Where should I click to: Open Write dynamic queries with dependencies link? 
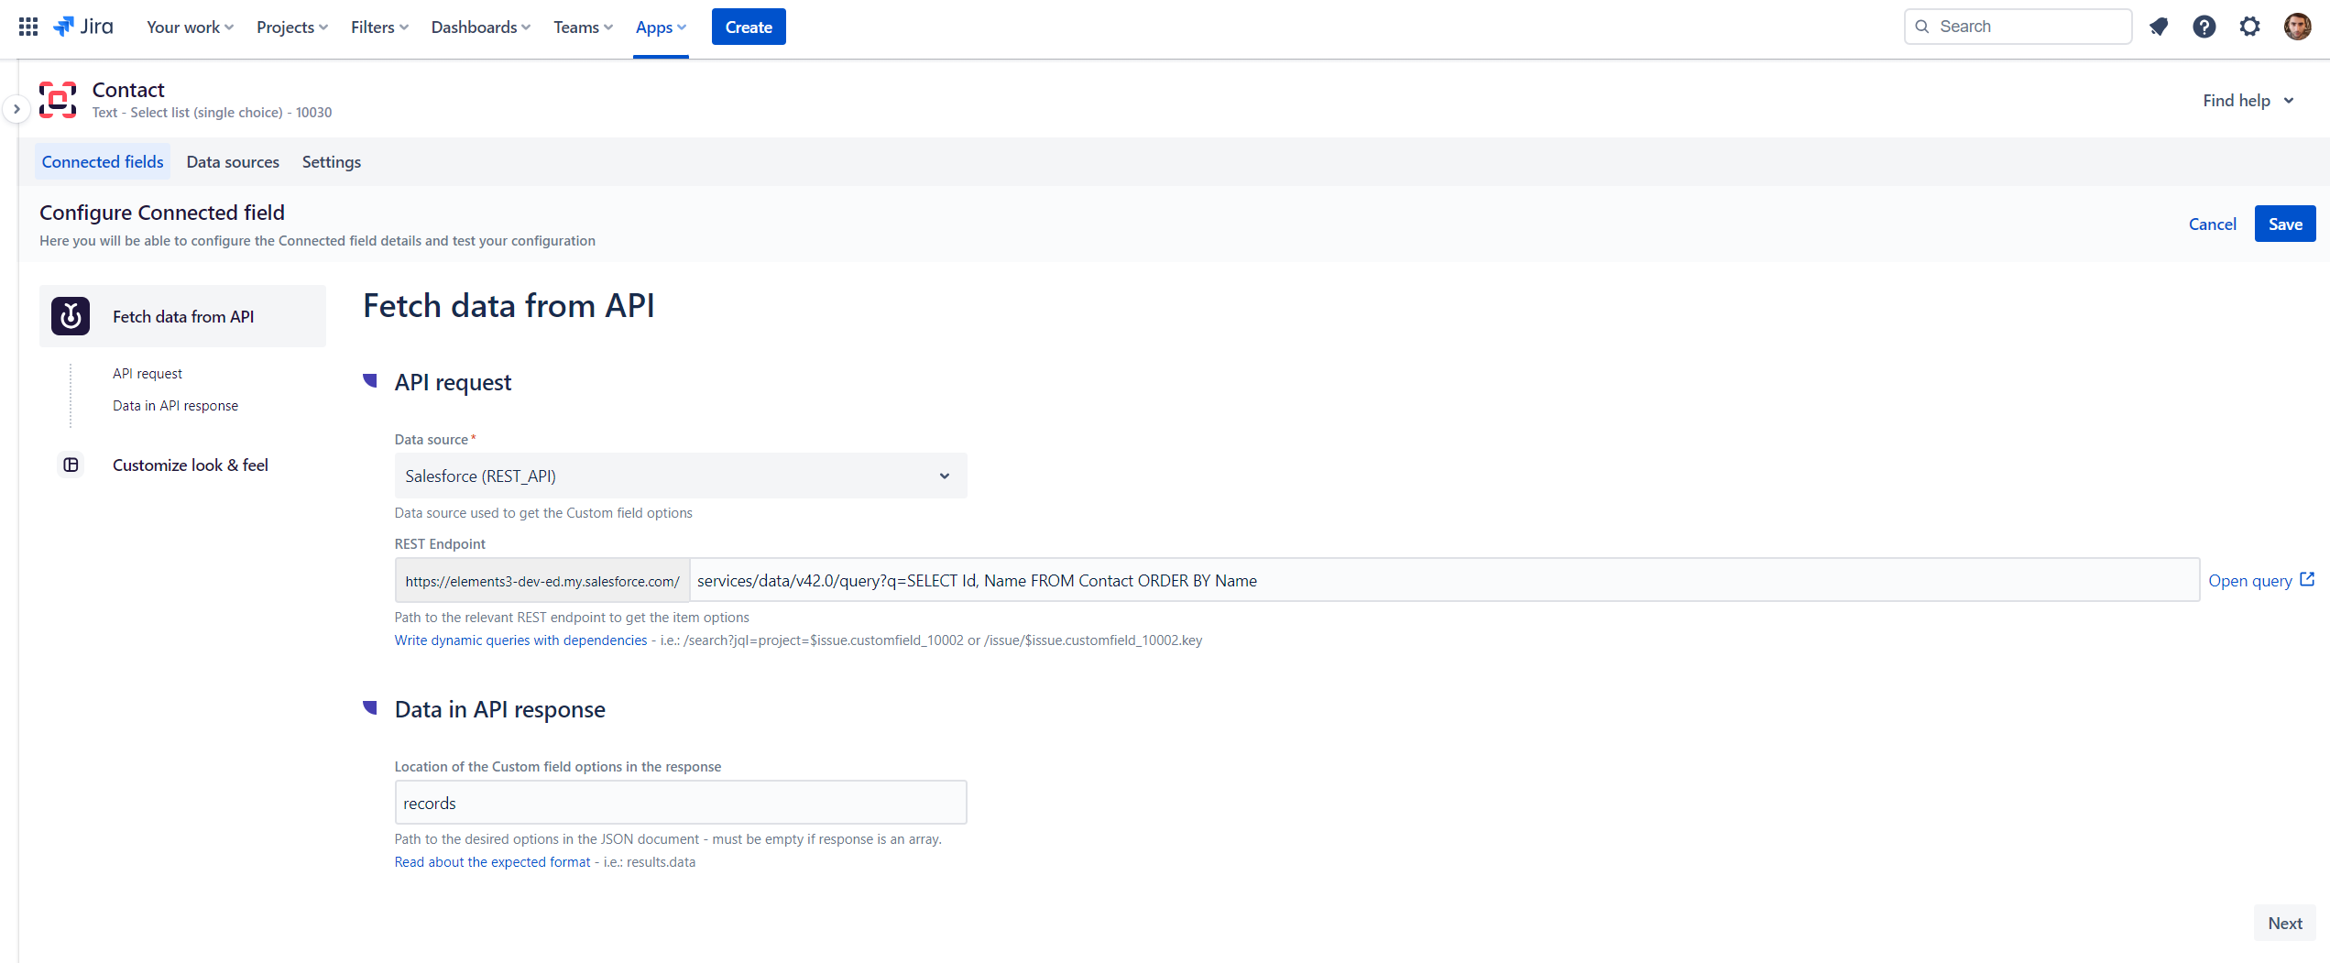tap(520, 640)
